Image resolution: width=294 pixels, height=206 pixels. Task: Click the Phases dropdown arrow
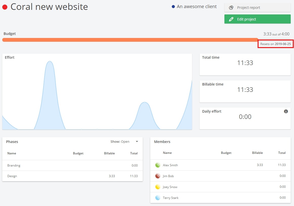[137, 141]
